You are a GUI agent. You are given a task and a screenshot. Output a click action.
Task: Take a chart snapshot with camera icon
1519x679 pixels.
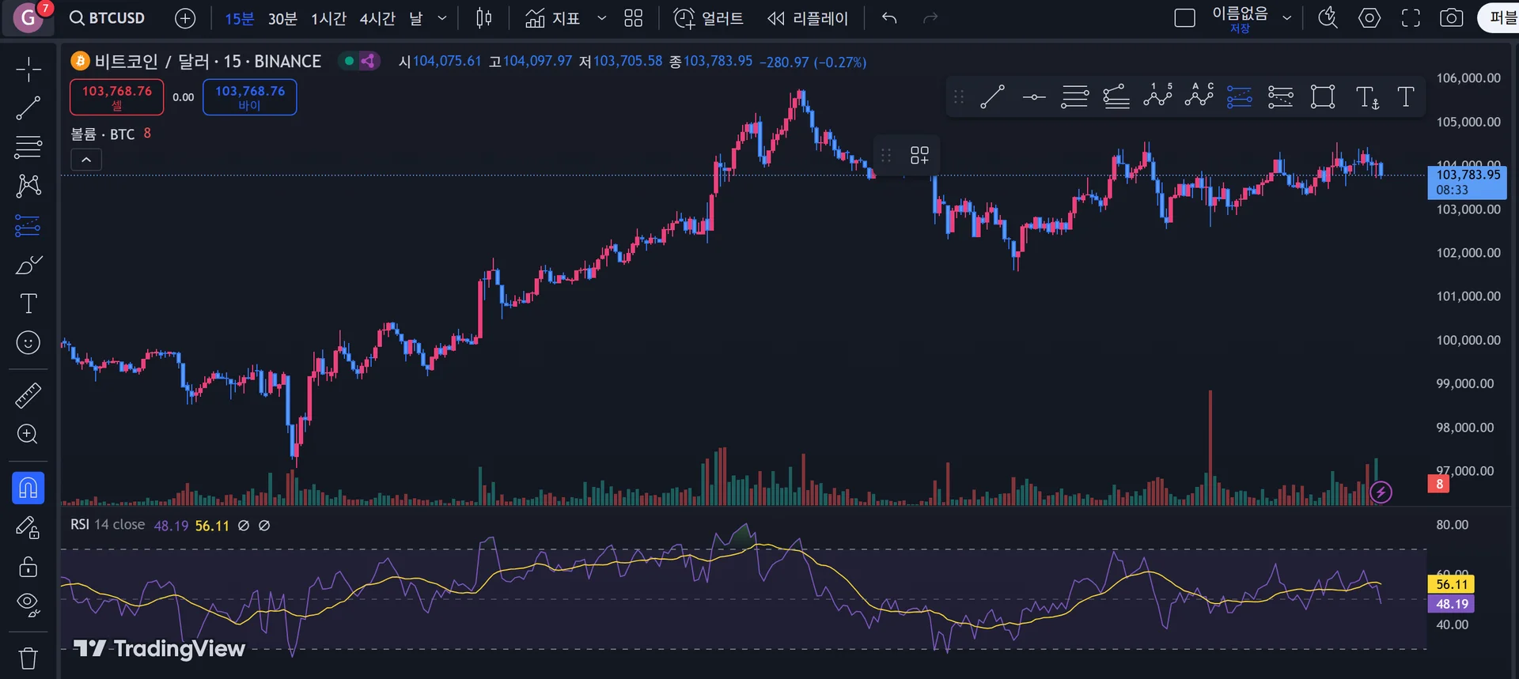coord(1451,18)
